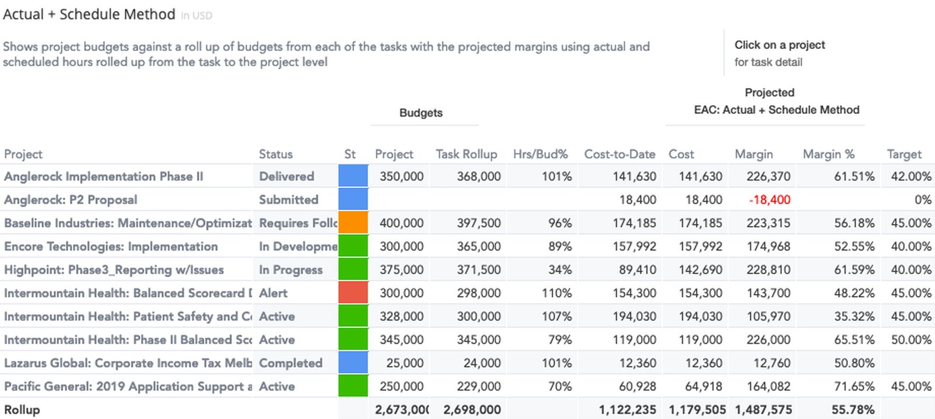Open Lazarus Global: Corporate Income Tax project

coord(127,363)
